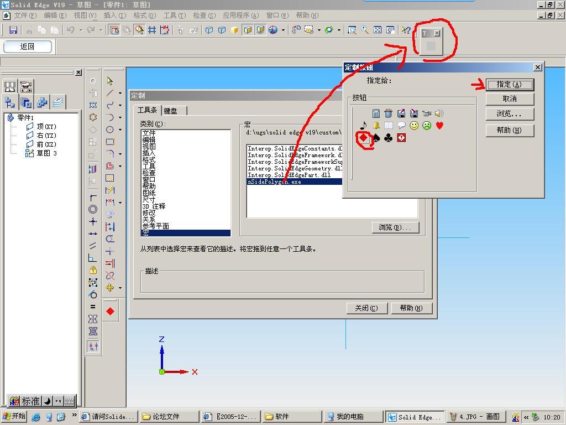Viewport: 566px width, 425px height.
Task: Open the 视图(V) menu
Action: (x=85, y=15)
